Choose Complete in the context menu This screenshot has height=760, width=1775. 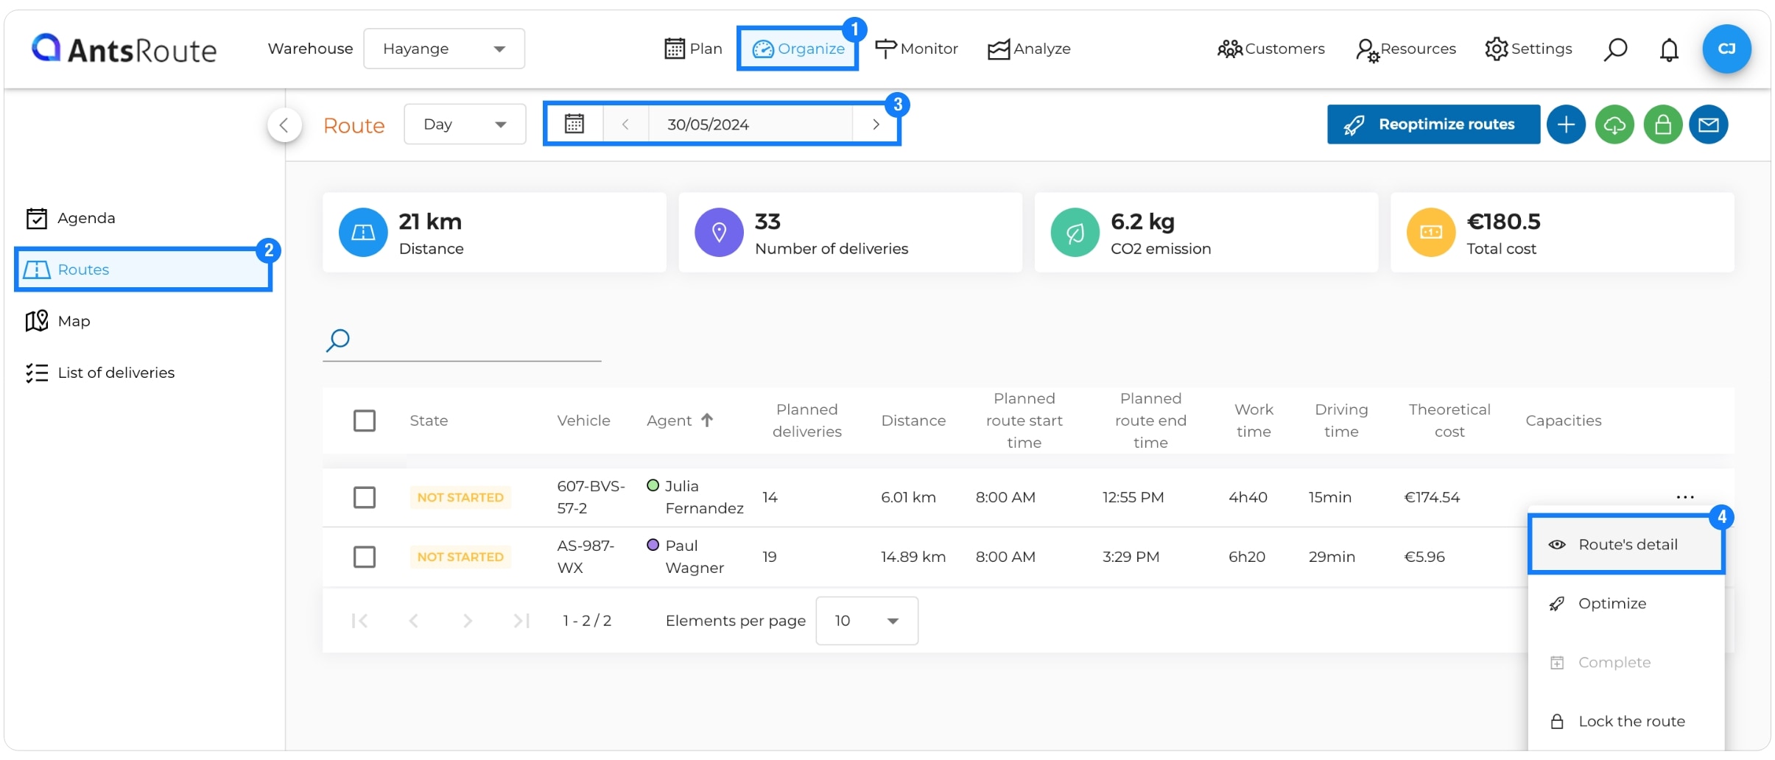pos(1626,662)
